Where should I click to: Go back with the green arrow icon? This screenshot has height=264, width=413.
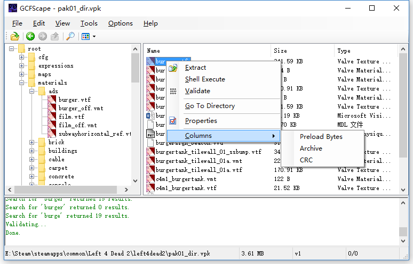pos(30,36)
